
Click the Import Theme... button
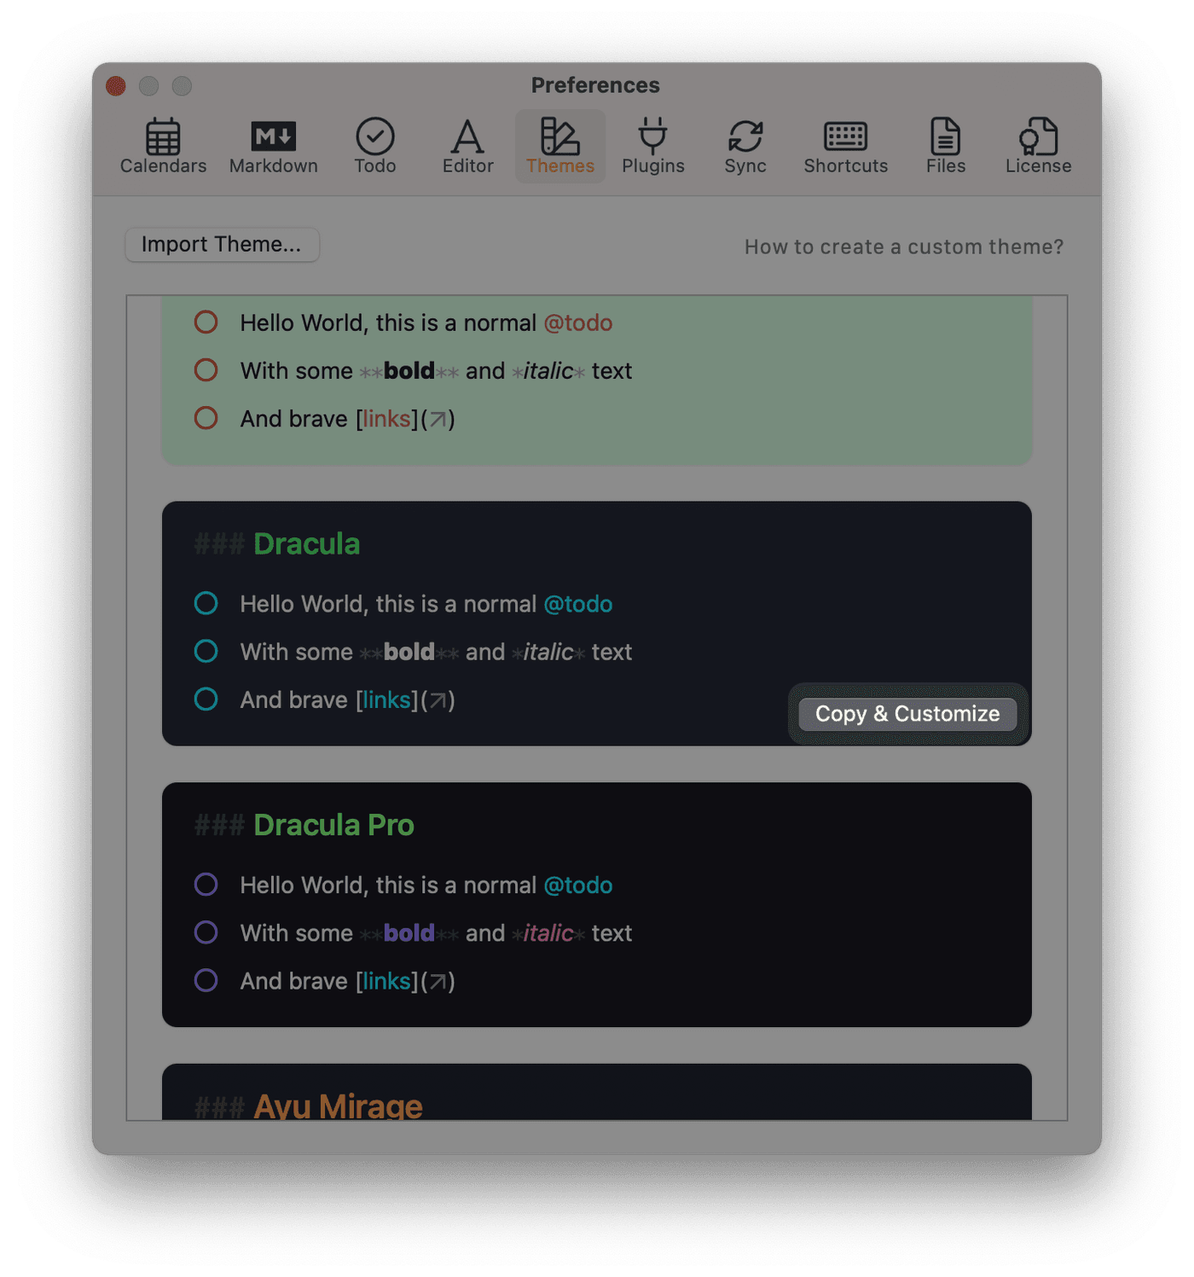222,245
